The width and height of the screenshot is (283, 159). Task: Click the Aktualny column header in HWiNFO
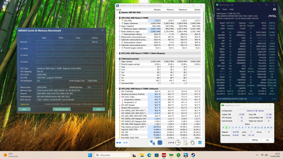(x=157, y=10)
